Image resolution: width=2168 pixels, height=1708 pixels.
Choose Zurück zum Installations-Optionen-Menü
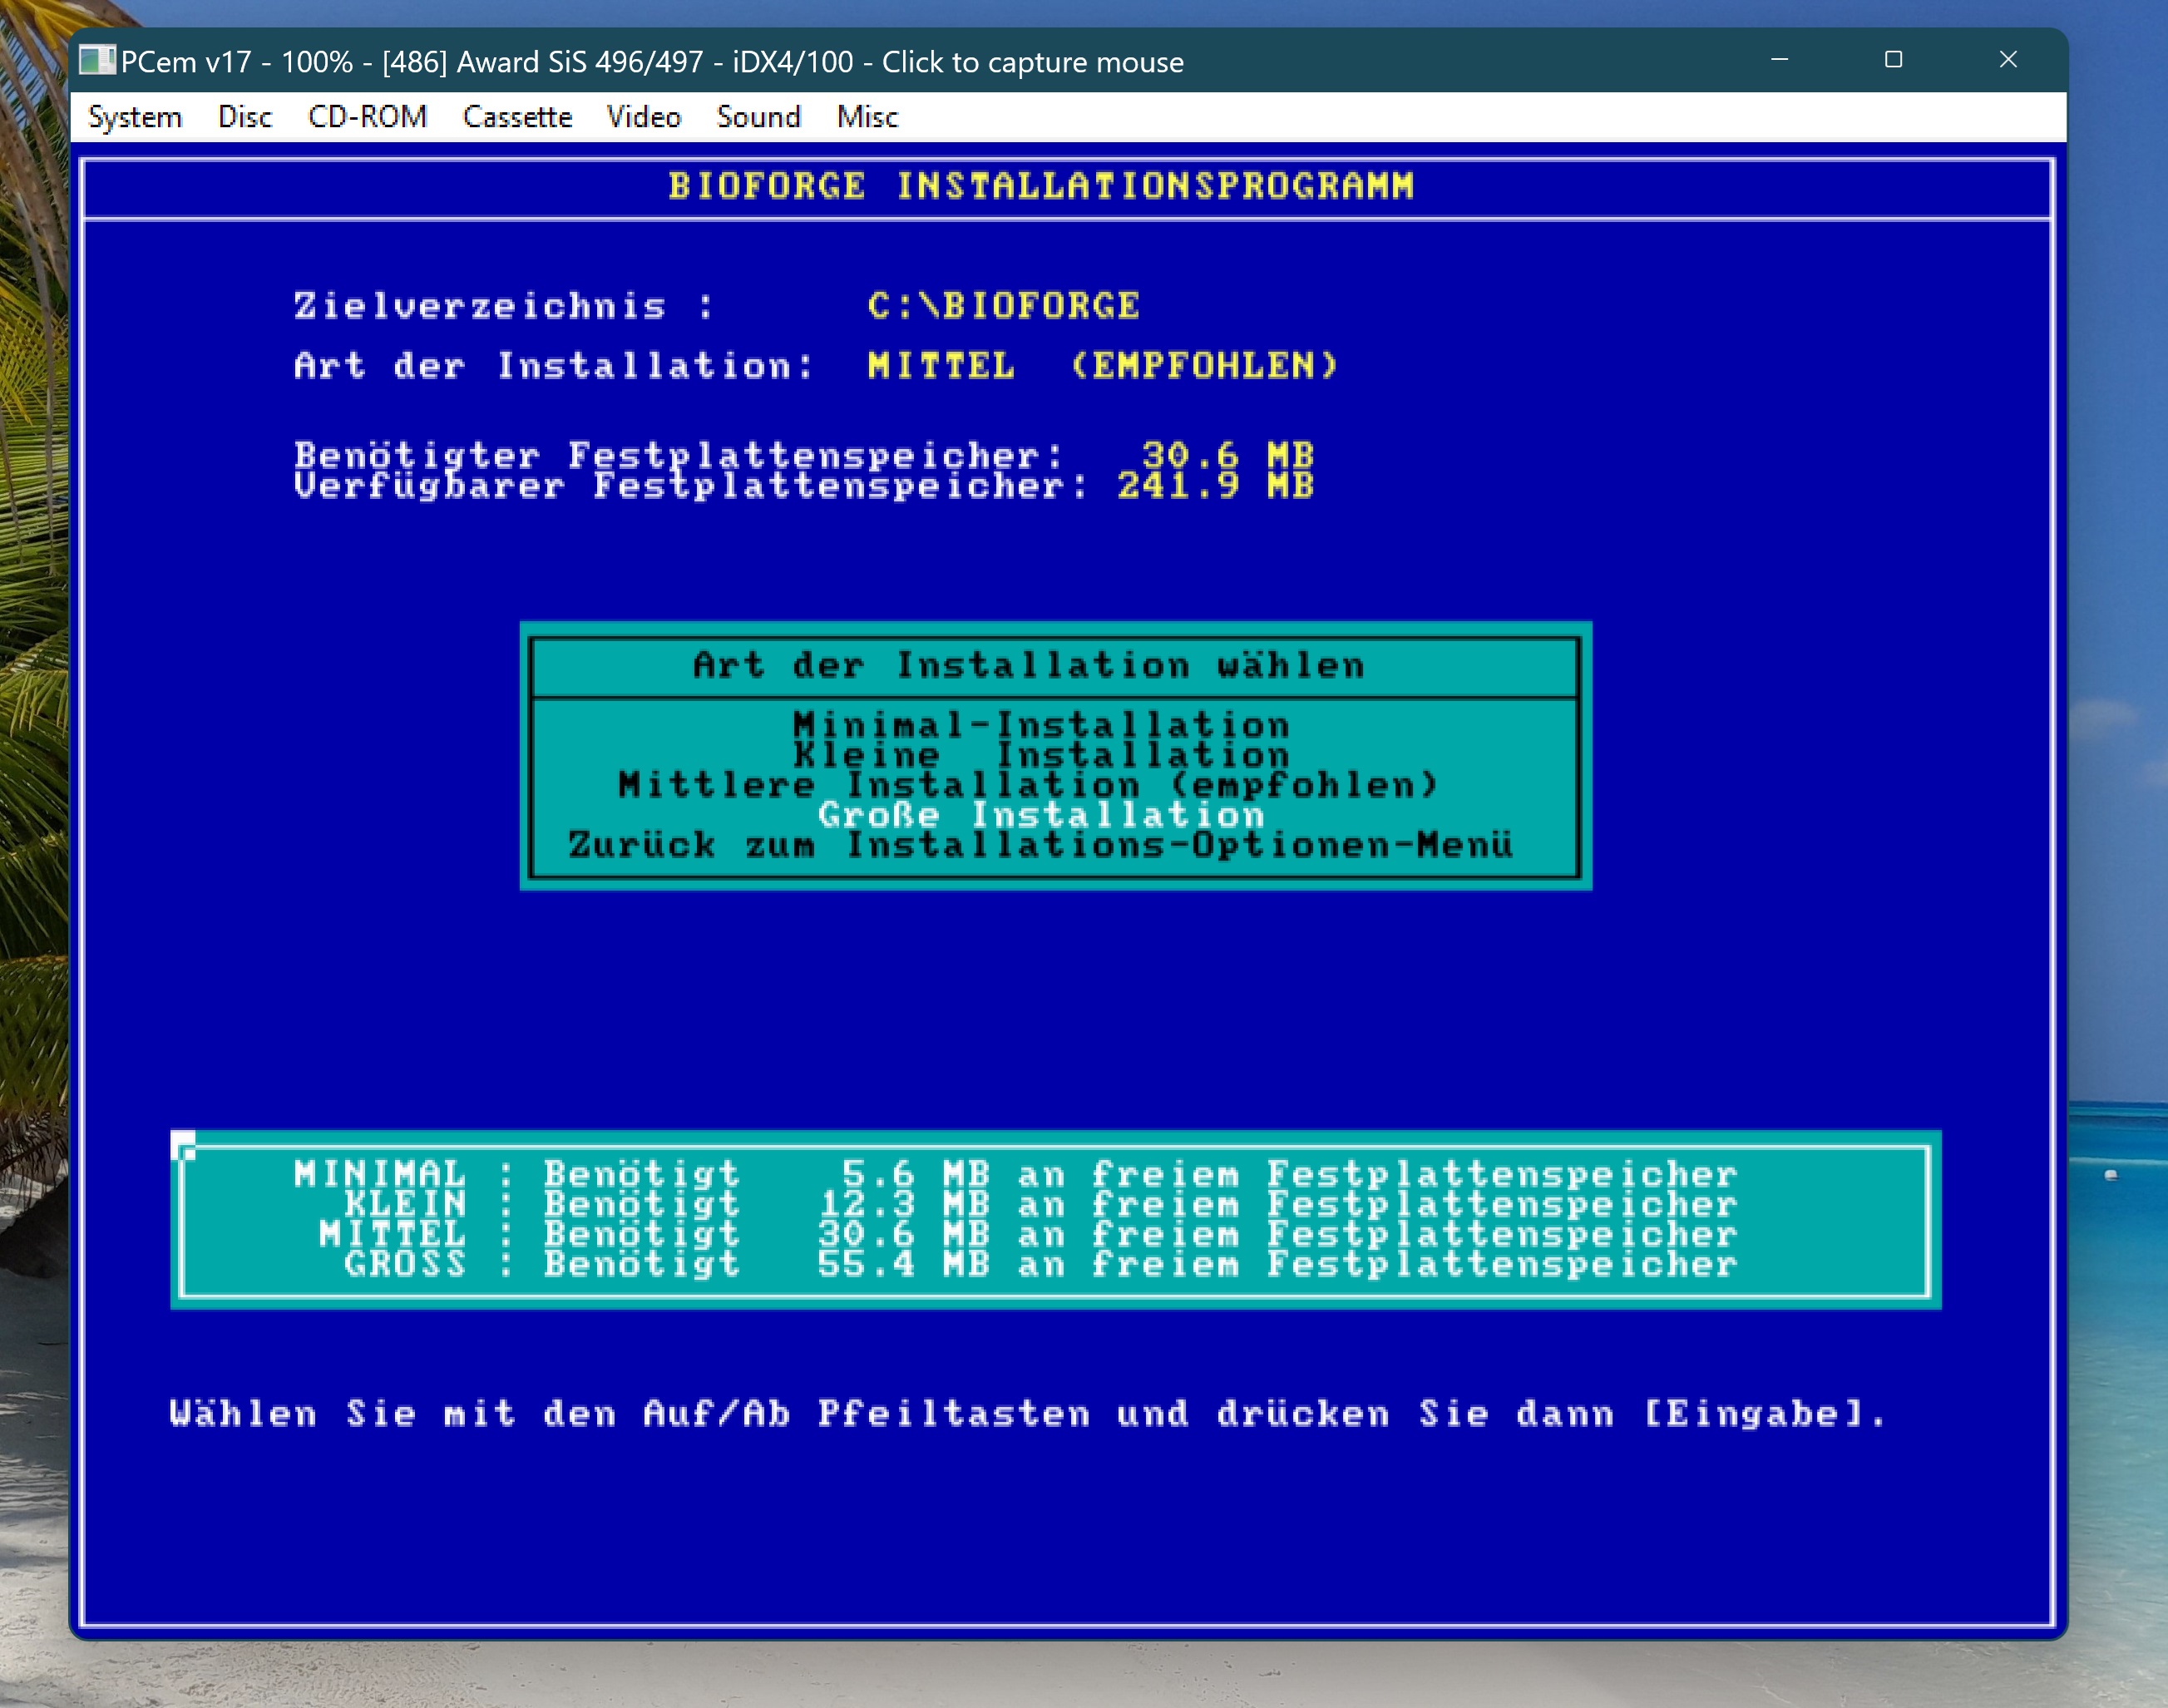[x=1041, y=844]
